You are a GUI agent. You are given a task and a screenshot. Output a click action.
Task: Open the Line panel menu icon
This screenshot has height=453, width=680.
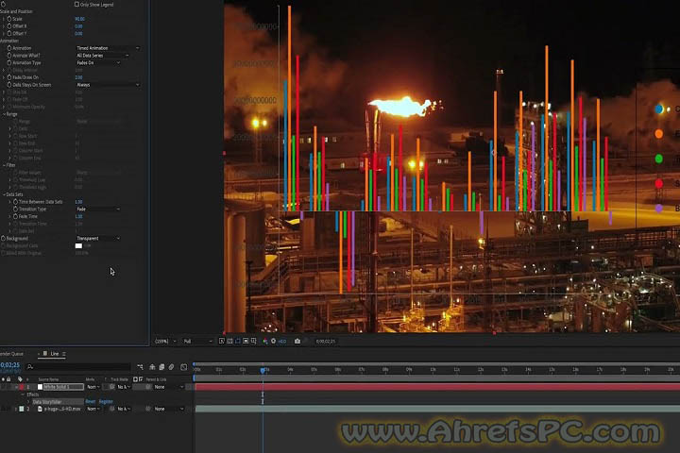coord(64,354)
